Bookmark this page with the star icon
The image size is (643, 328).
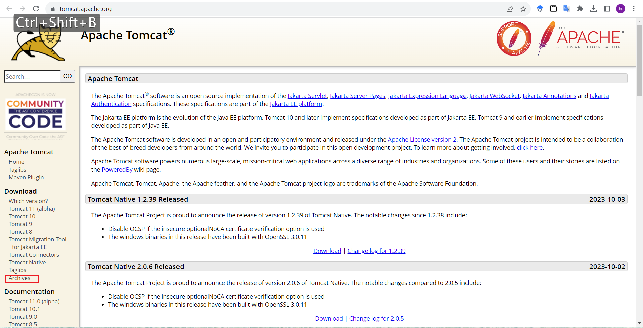pos(523,9)
